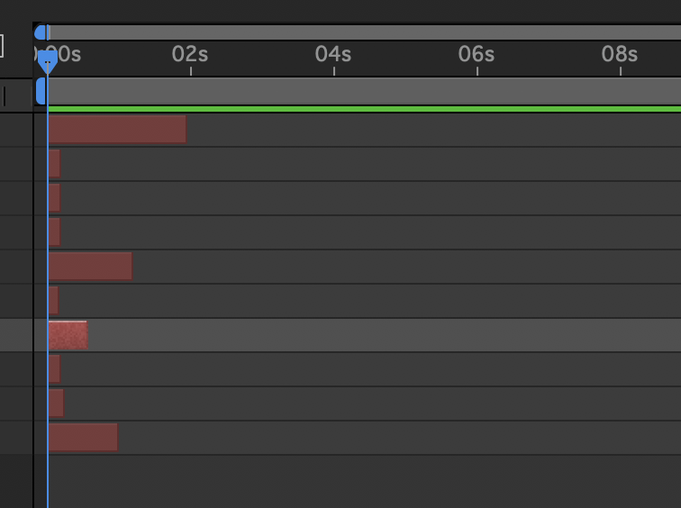Screen dimensions: 681x508
Task: Select the fifth layer's duration bar
Action: point(90,267)
